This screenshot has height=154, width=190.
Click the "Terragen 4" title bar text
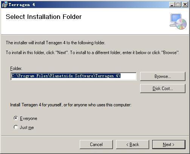(22, 5)
